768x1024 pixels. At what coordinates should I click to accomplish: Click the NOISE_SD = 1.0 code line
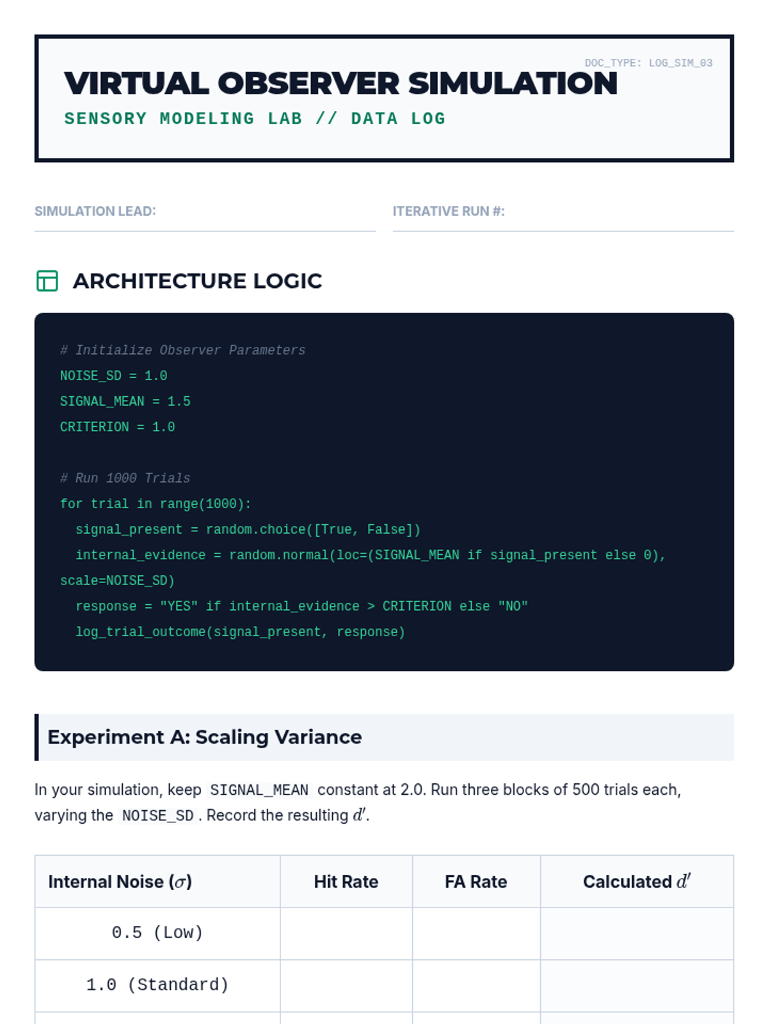coord(114,376)
